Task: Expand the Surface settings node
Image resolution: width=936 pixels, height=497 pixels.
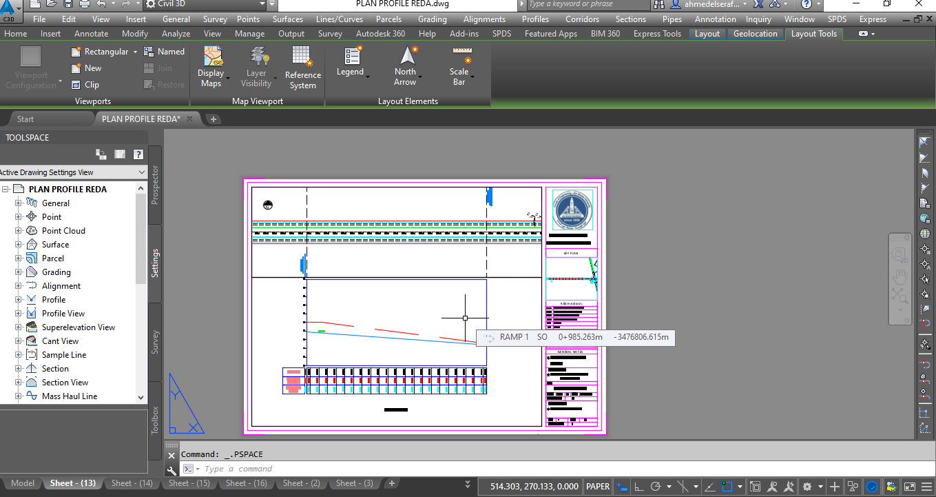Action: [x=19, y=245]
